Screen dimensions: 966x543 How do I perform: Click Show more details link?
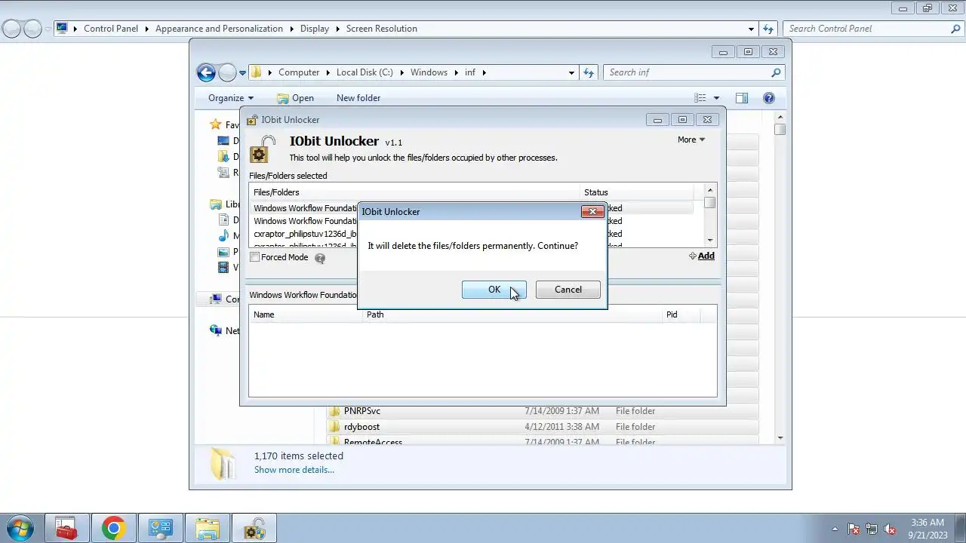(x=294, y=470)
